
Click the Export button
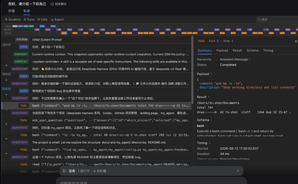(x=57, y=19)
